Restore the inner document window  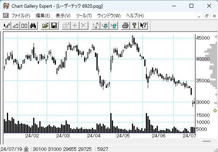[206, 16]
